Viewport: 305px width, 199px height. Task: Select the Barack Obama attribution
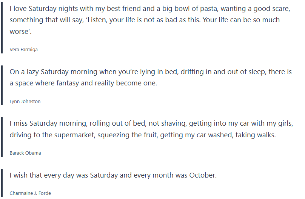coord(25,153)
